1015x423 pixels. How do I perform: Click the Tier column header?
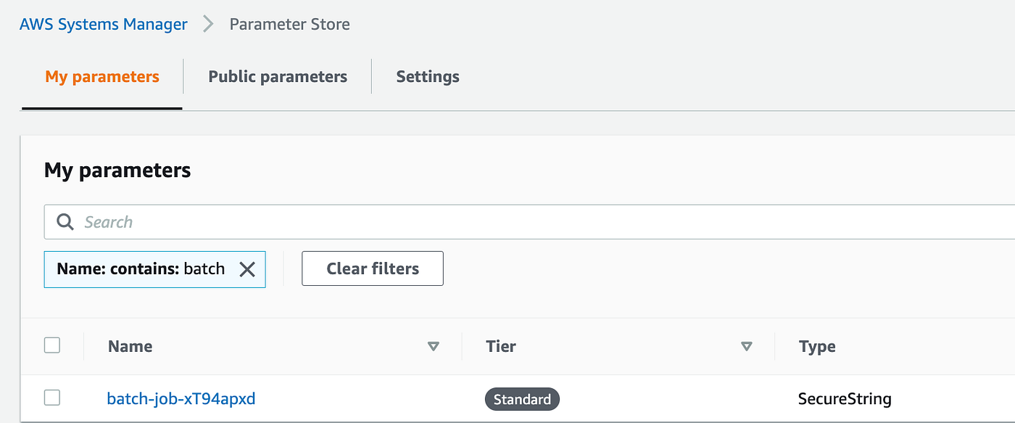501,347
